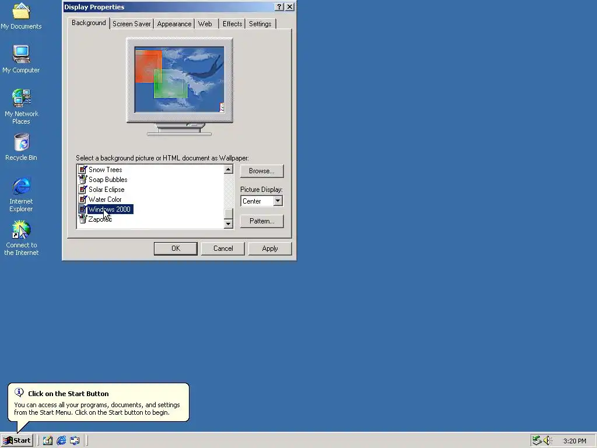Click the wallpaper list scrollbar thumb
The width and height of the screenshot is (597, 448).
(229, 213)
